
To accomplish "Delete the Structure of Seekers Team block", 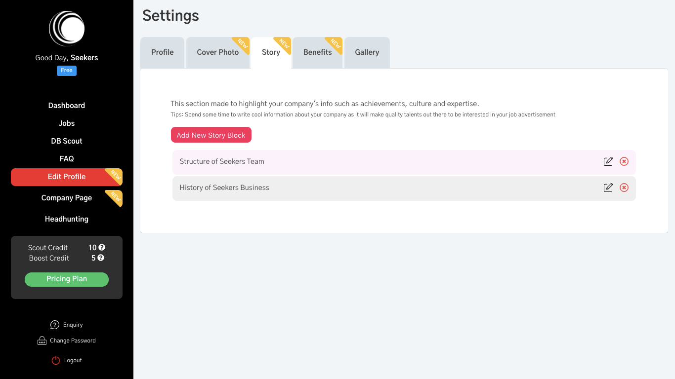I will [x=624, y=161].
